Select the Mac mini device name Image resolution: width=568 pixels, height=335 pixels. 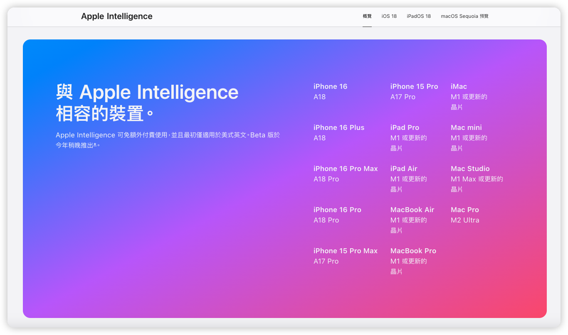click(466, 127)
